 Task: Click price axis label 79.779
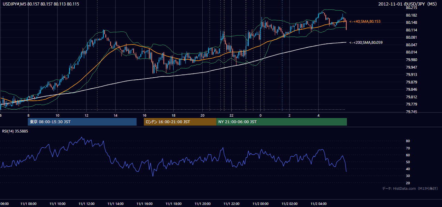pyautogui.click(x=412, y=104)
